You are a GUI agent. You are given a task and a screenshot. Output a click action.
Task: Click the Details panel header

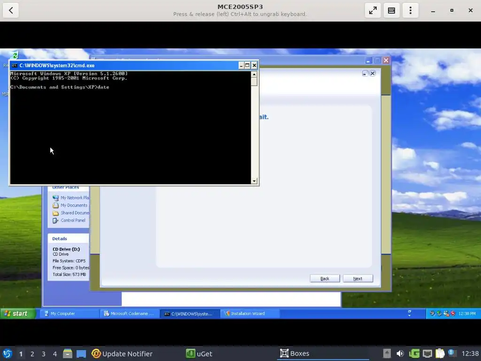(x=69, y=238)
